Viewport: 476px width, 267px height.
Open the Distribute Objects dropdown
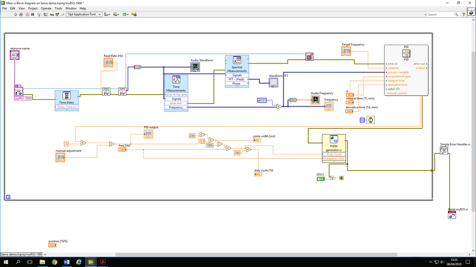116,15
